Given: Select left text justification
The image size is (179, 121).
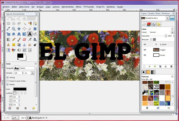Looking at the screenshot, I should tap(15, 93).
